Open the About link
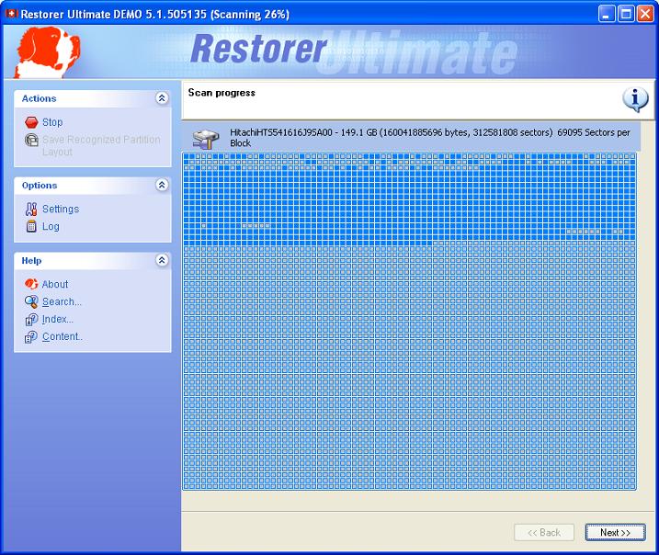 pyautogui.click(x=55, y=285)
